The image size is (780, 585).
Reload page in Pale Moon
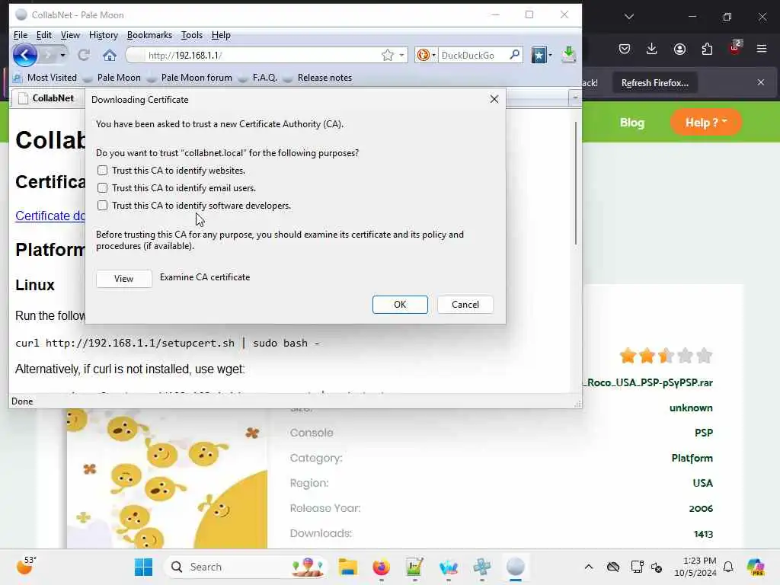pyautogui.click(x=84, y=55)
